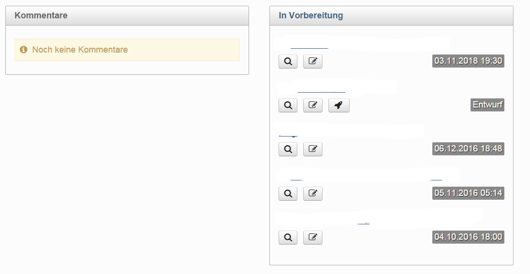Viewport: 530px width, 274px height.
Task: Click the 05.11.2016 05:14 date badge
Action: (468, 193)
